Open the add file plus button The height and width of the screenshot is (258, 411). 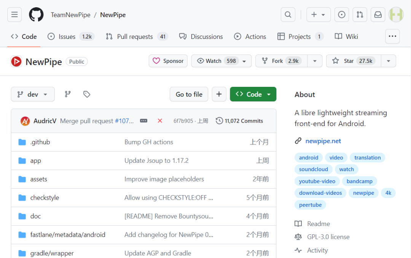point(219,94)
